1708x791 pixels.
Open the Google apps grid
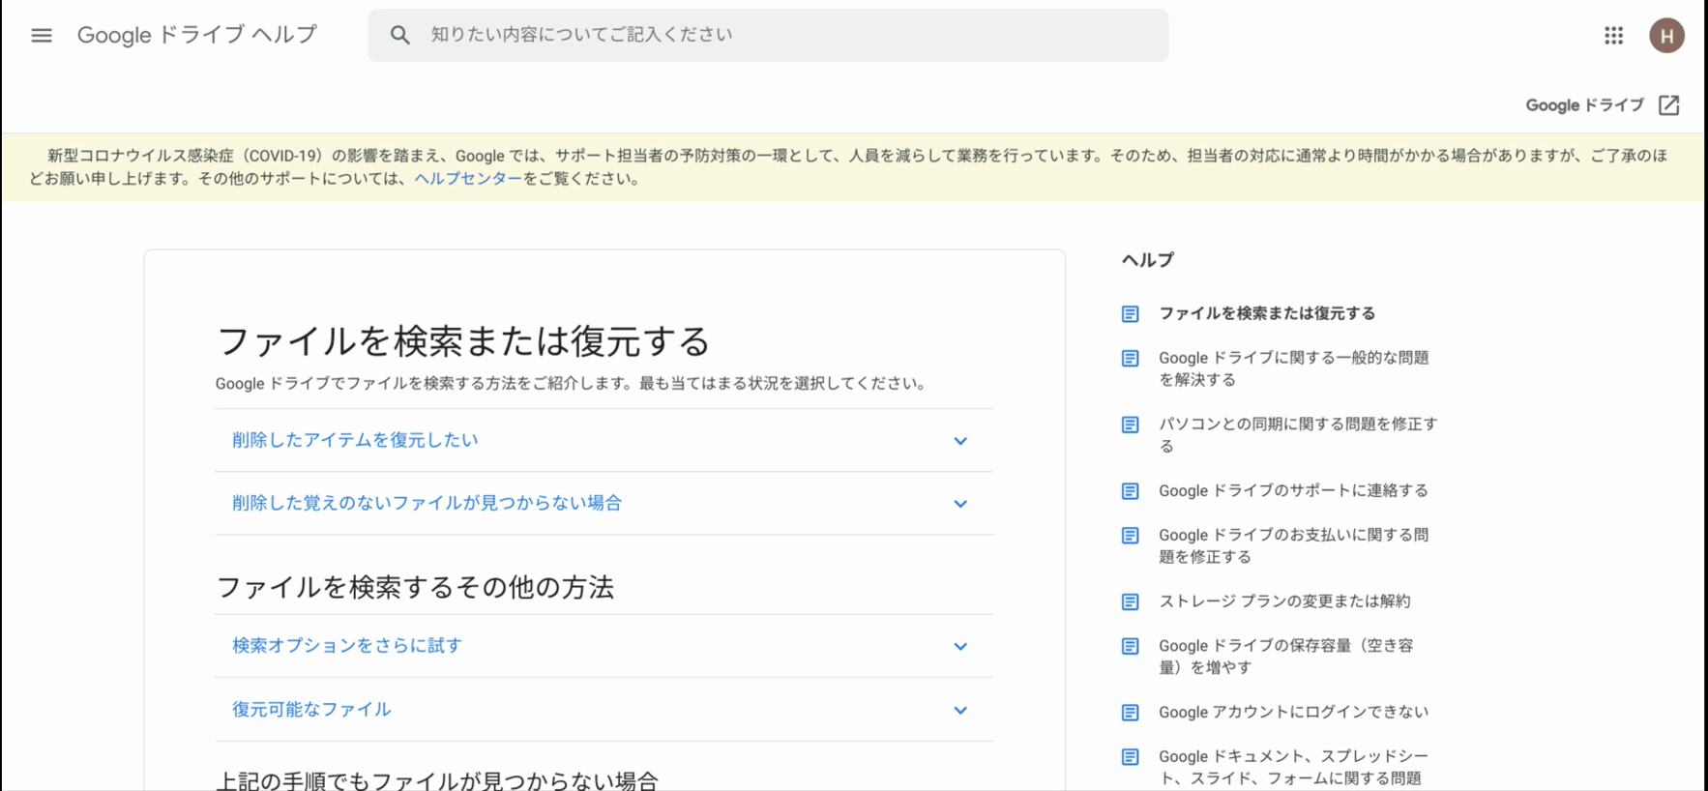1613,36
